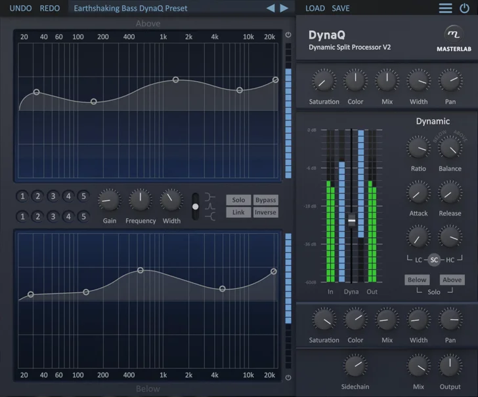This screenshot has width=478, height=397.
Task: Click the Release knob
Action: [x=450, y=193]
